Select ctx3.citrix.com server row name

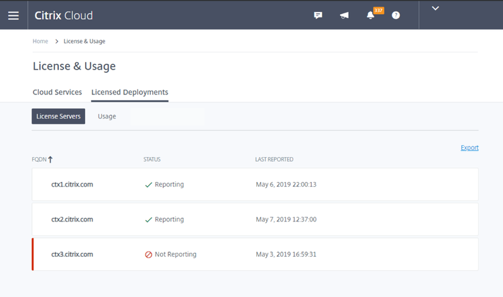(72, 254)
